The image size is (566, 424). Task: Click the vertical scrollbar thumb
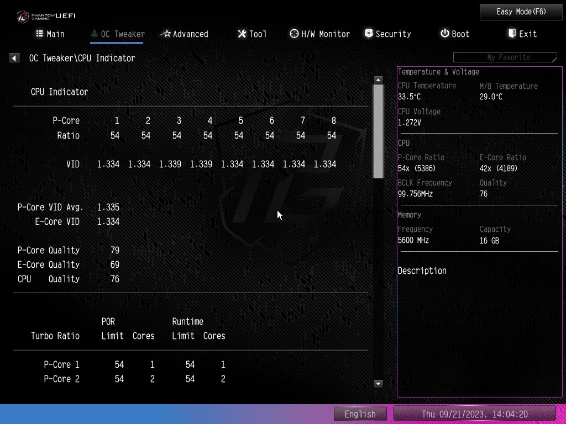378,131
